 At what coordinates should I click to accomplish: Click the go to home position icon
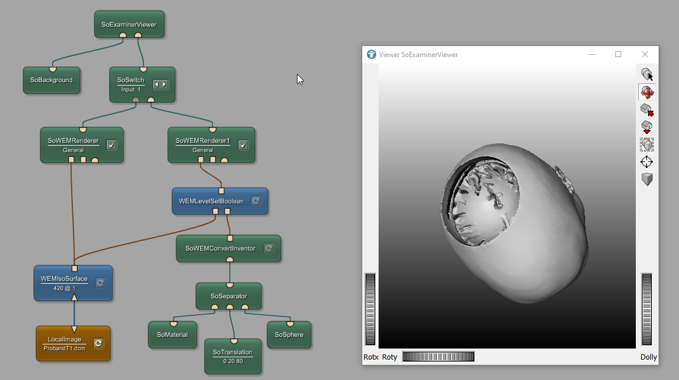pyautogui.click(x=647, y=110)
